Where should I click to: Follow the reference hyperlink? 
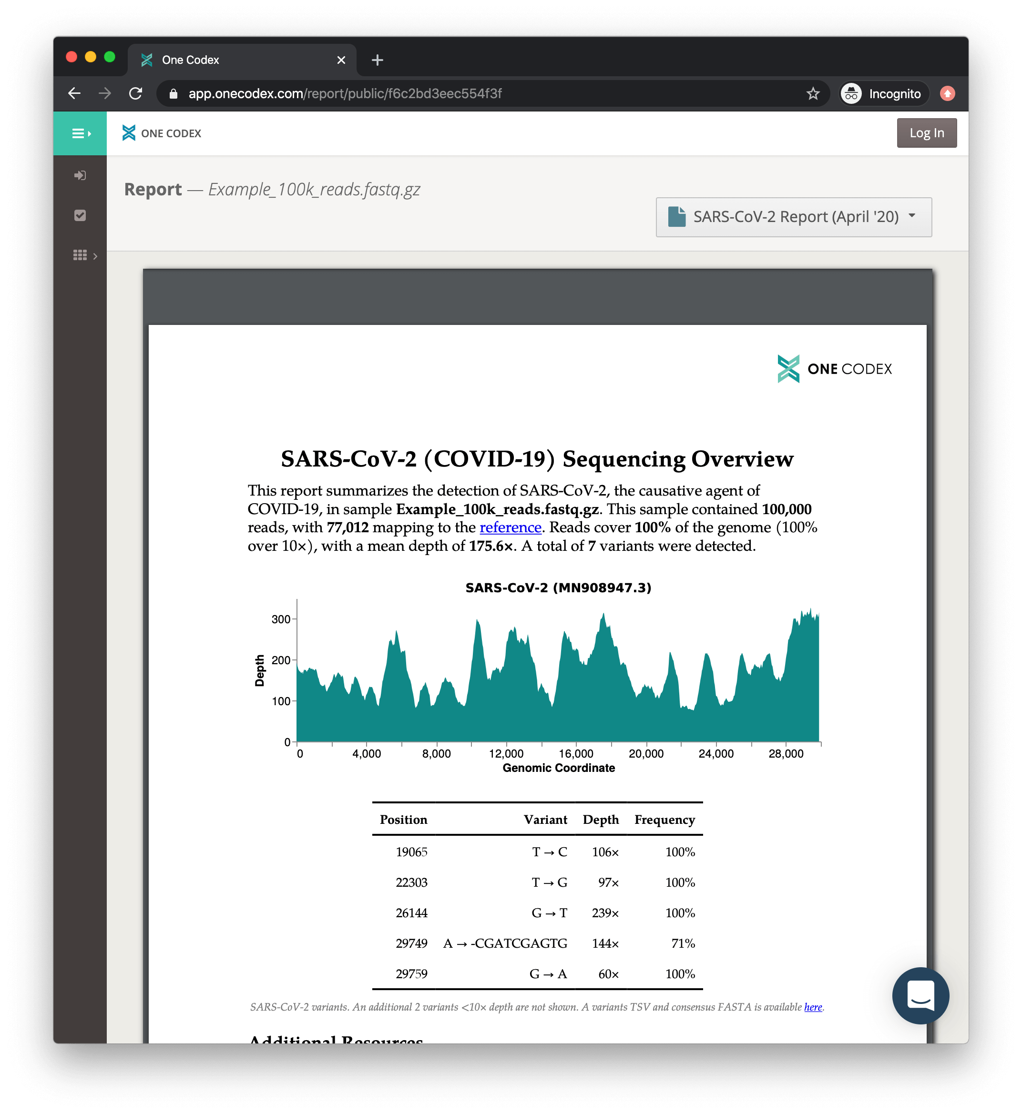(x=510, y=527)
